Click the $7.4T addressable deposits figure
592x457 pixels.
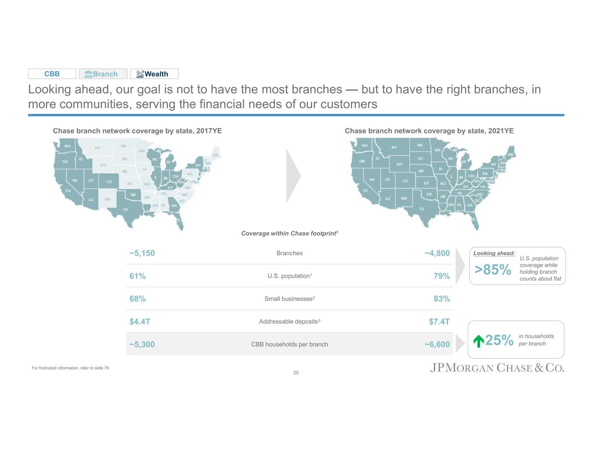click(439, 321)
